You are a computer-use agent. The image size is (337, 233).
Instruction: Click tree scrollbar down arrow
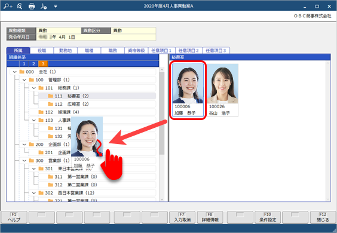pyautogui.click(x=162, y=200)
